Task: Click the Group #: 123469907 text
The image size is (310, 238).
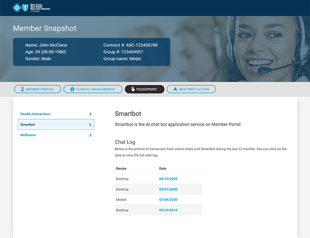Action: tap(123, 52)
